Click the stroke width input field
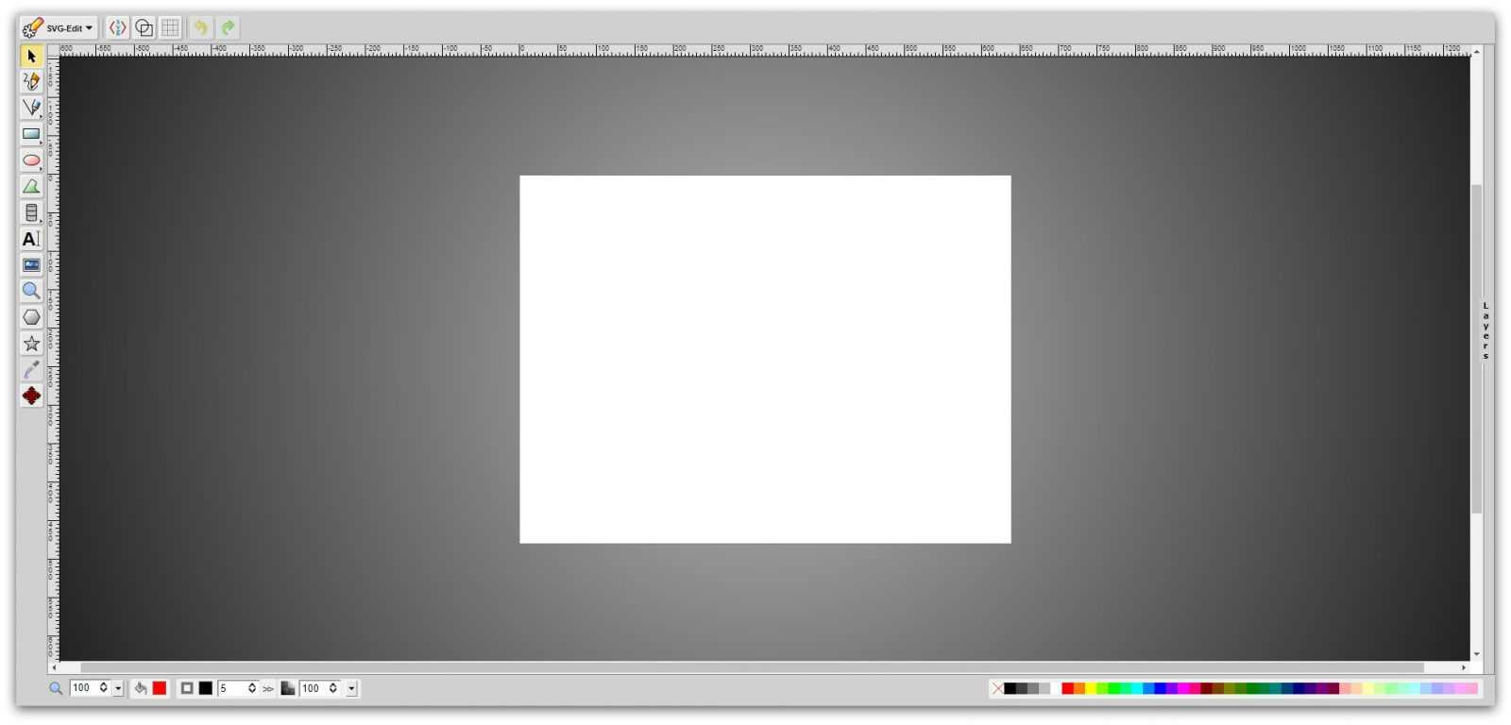The width and height of the screenshot is (1511, 725). pos(231,688)
